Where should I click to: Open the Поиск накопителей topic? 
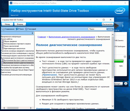11,46
